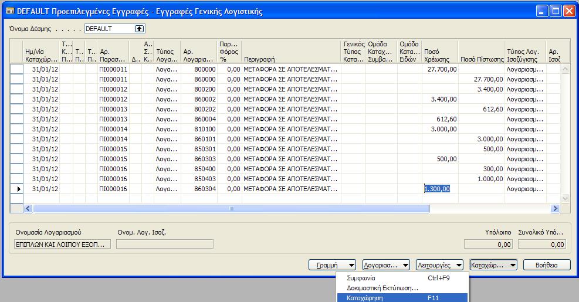579x302 pixels.
Task: Click the Ονομ. Λογ. Ισοζ. empty field
Action: click(x=165, y=245)
